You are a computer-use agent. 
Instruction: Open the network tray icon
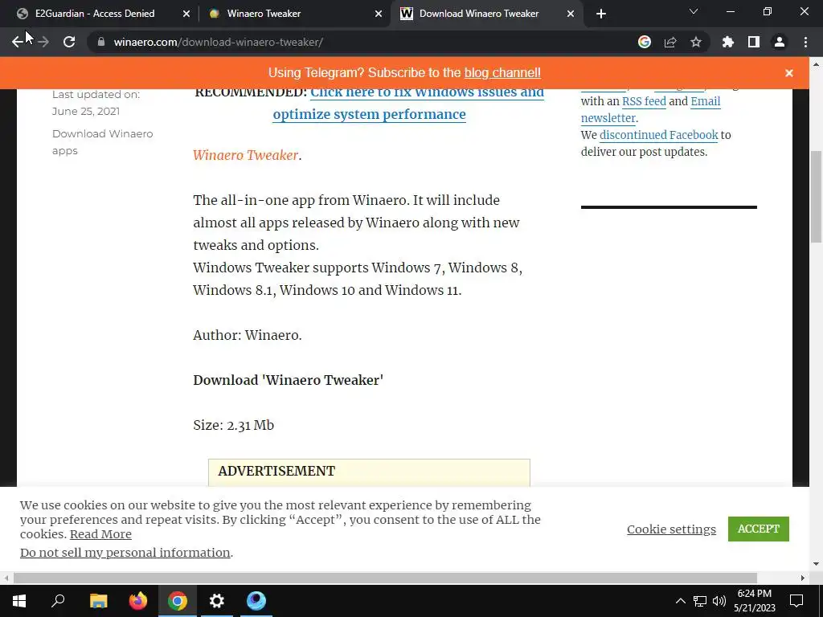(x=700, y=601)
